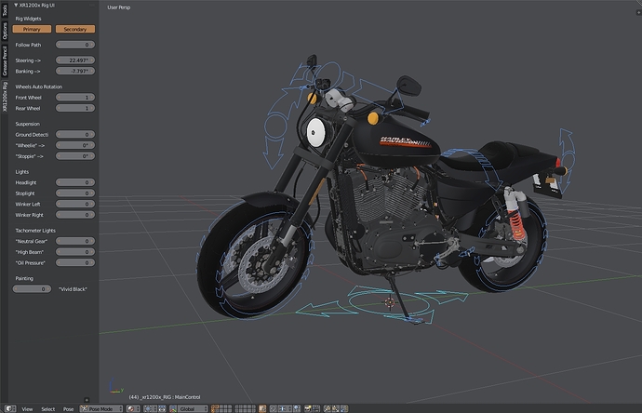Open the Global orientation dropdown
Viewport: 642px width, 413px height.
click(x=193, y=408)
